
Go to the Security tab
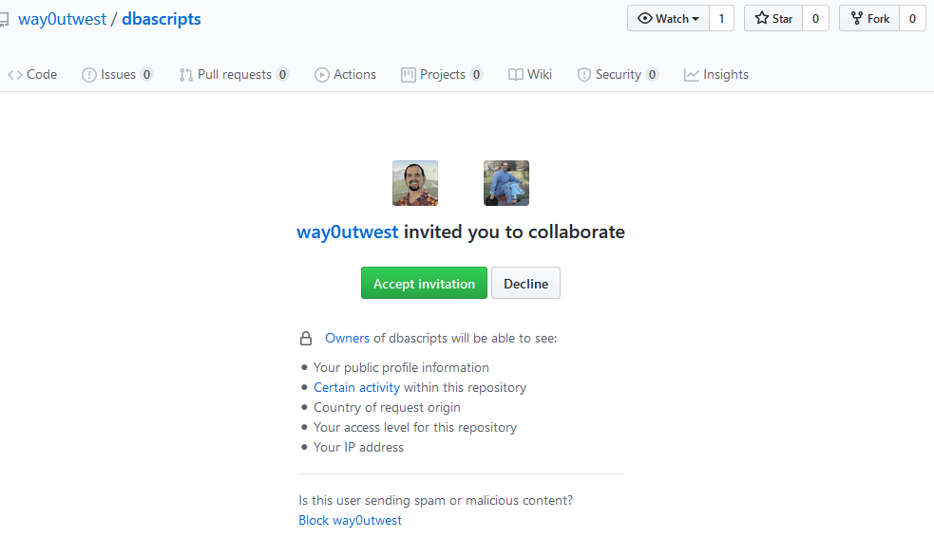[x=618, y=74]
